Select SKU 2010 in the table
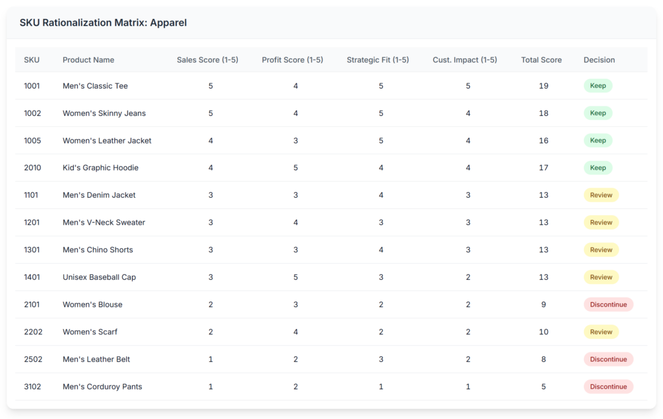The width and height of the screenshot is (663, 419). (x=32, y=167)
